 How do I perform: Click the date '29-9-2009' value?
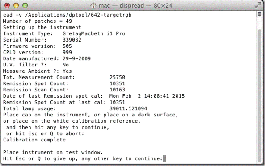76,58
